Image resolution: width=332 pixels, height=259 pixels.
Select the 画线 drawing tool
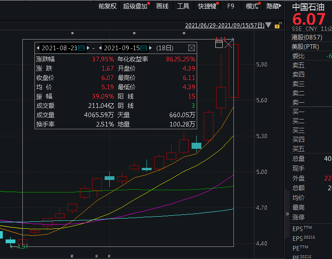coord(162,6)
